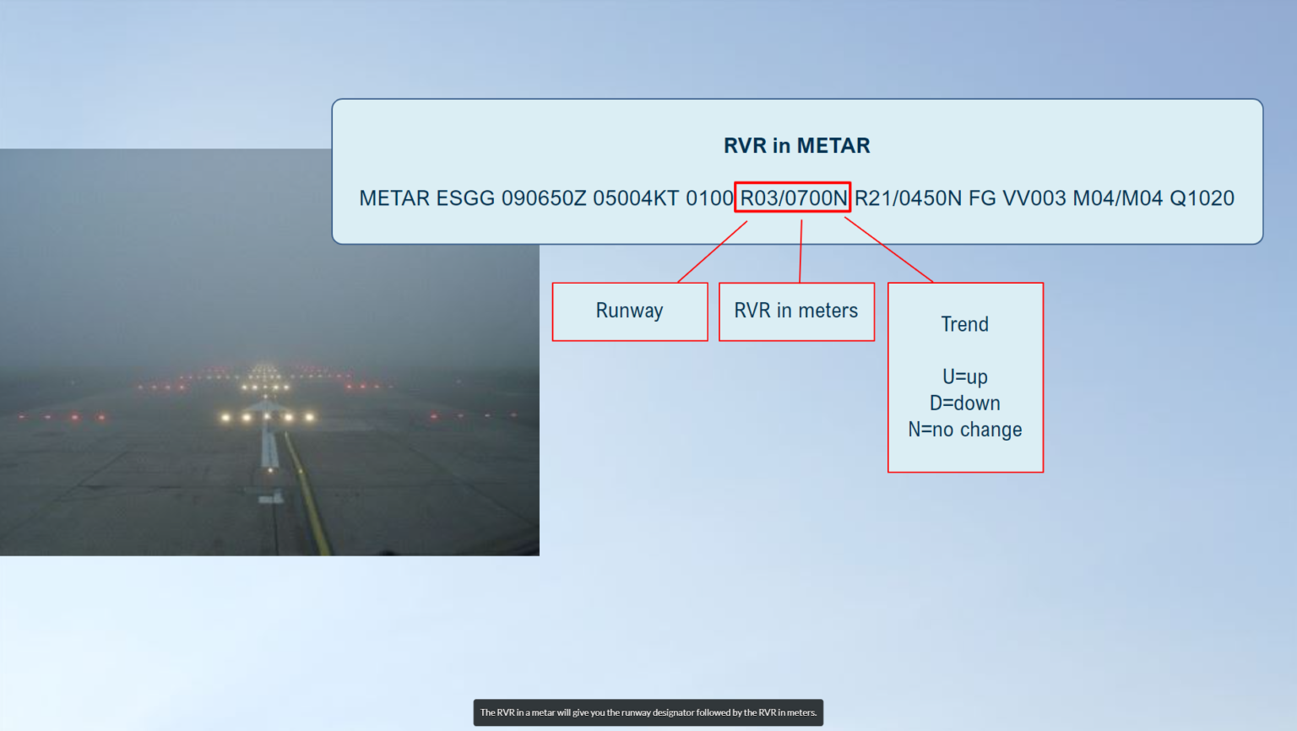The height and width of the screenshot is (731, 1297).
Task: Select the pressure value Q1020
Action: pyautogui.click(x=1202, y=198)
